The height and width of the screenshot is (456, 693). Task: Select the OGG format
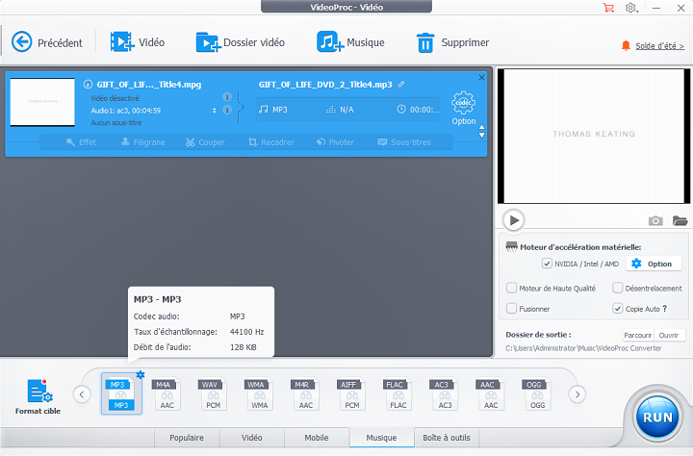pyautogui.click(x=536, y=394)
